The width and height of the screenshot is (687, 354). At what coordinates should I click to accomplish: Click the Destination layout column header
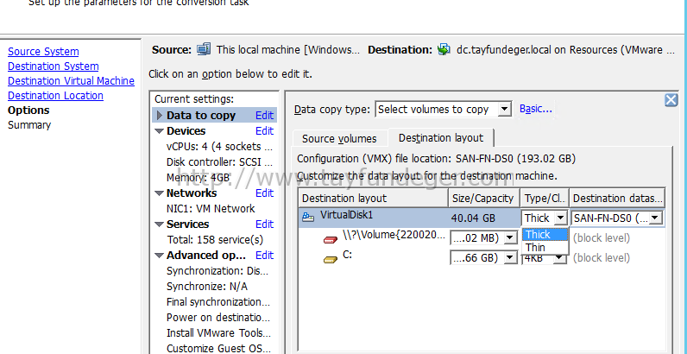click(374, 199)
